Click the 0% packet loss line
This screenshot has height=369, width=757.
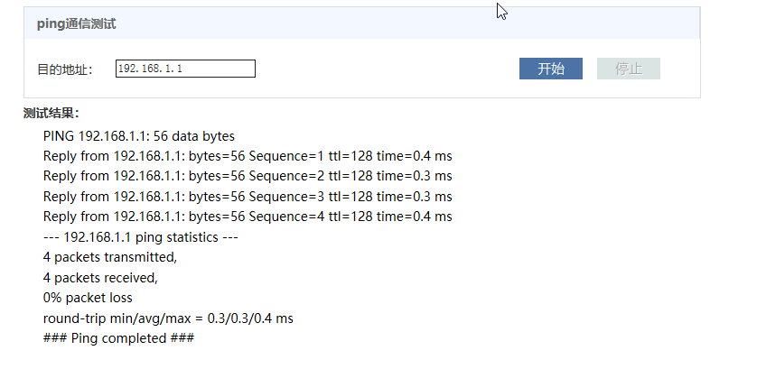pos(88,297)
